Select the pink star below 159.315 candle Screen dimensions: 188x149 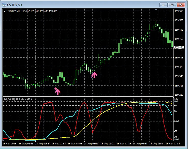(56, 89)
